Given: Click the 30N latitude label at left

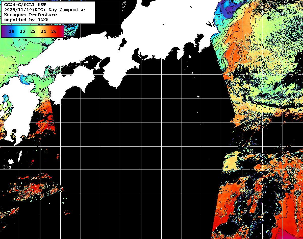Looking at the screenshot, I should [7, 167].
